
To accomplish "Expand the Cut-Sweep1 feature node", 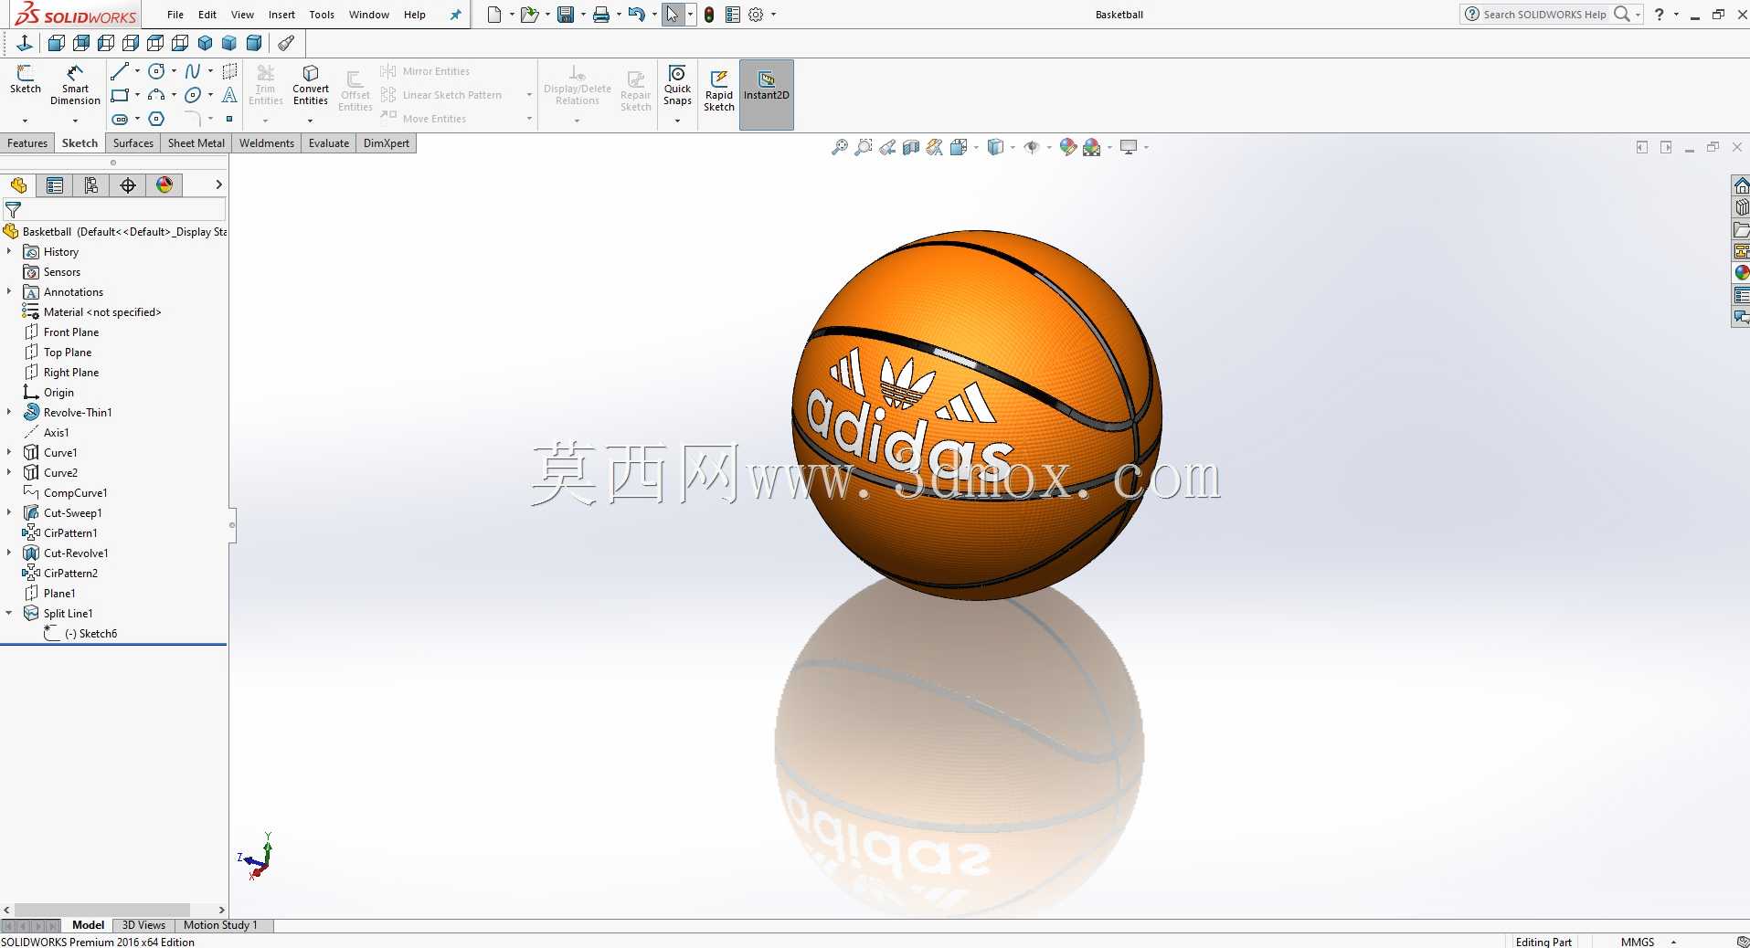I will pyautogui.click(x=9, y=512).
